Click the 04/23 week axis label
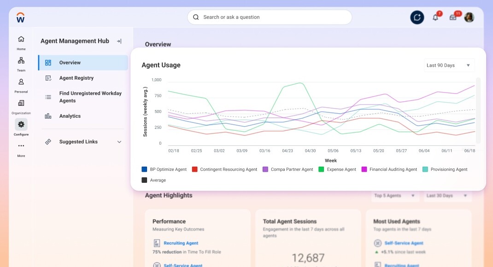 (x=288, y=151)
